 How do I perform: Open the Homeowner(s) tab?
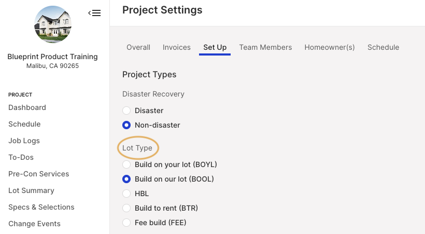coord(330,47)
